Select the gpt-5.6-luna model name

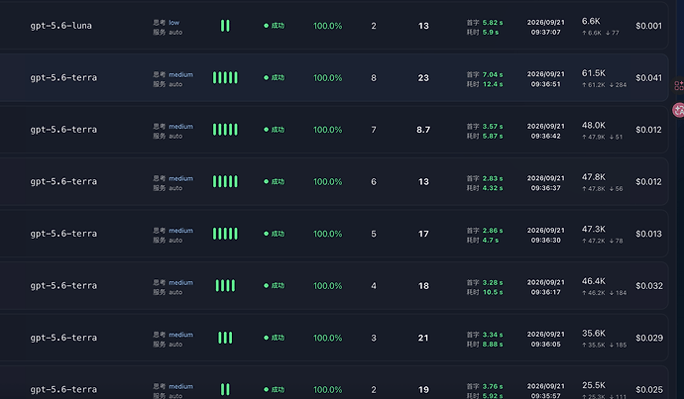(61, 26)
